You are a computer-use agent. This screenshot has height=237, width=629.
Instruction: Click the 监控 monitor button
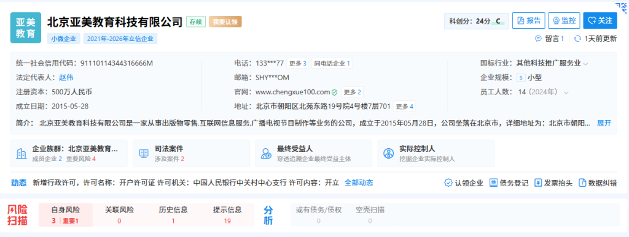[x=564, y=21]
